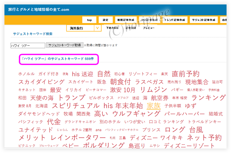Select the keyword 最安
This screenshot has height=153, width=231.
click(x=55, y=90)
